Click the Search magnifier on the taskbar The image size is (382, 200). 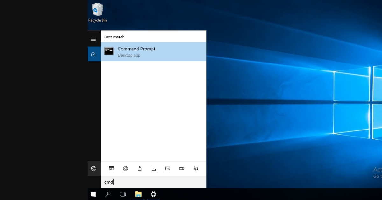(x=108, y=194)
